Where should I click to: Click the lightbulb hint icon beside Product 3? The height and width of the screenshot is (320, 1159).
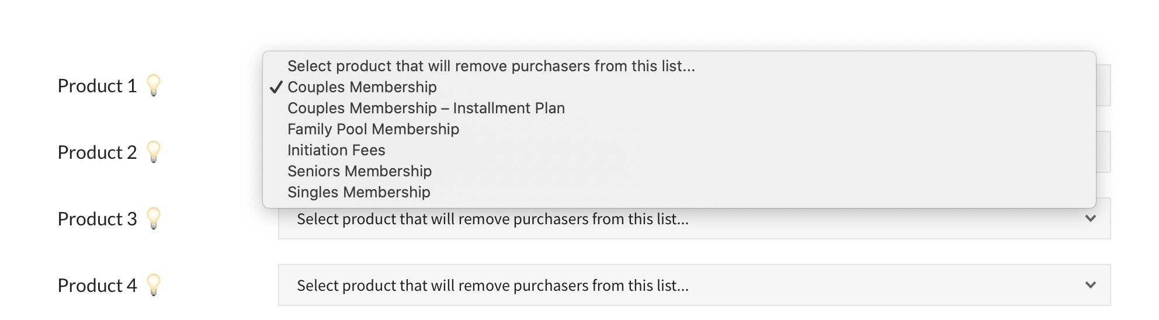click(154, 218)
